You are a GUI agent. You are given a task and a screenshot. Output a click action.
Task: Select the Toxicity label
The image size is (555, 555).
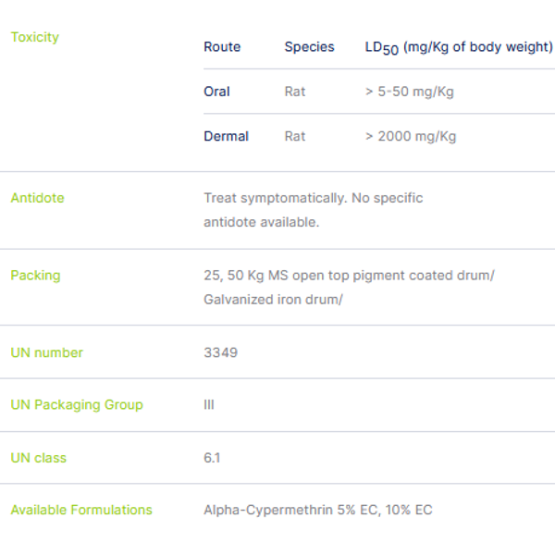(35, 37)
